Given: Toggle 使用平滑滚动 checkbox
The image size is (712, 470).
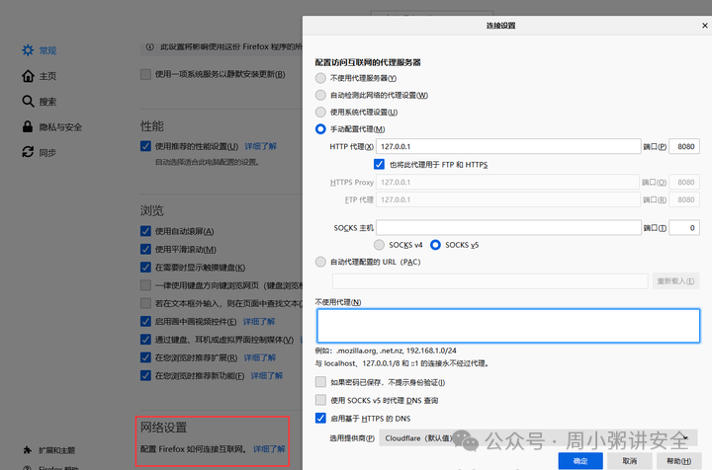Looking at the screenshot, I should [x=145, y=249].
